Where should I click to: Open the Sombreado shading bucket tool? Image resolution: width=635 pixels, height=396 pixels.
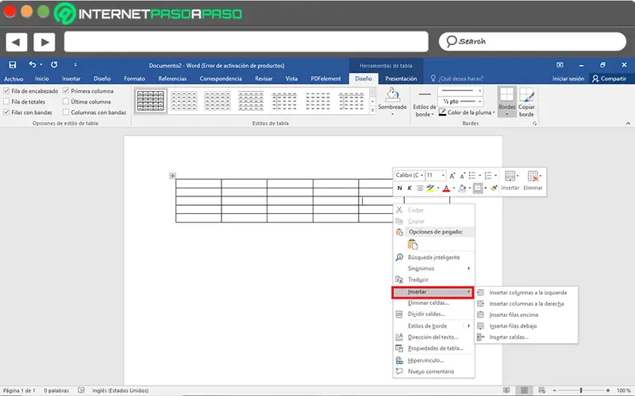pos(392,95)
